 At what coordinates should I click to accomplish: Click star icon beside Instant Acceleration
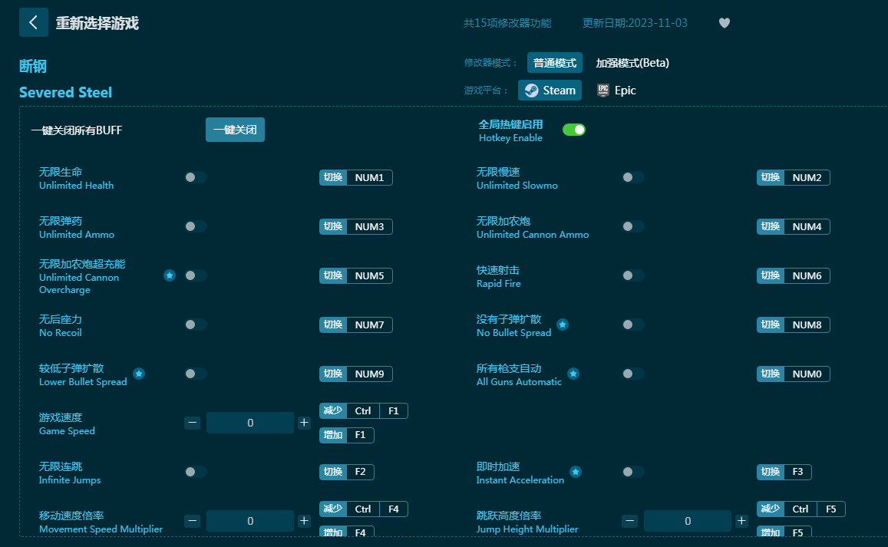point(576,472)
